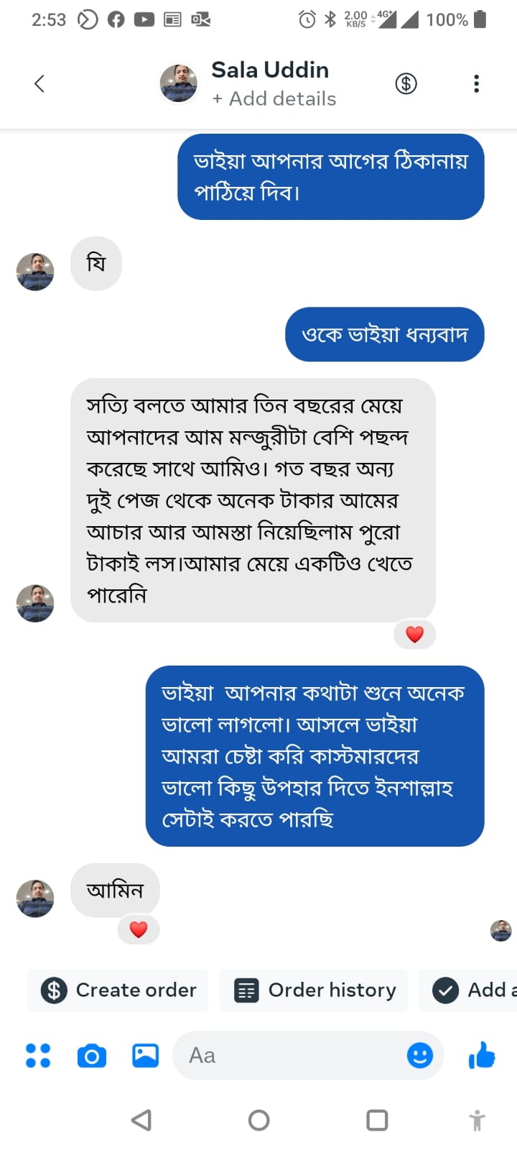517x1150 pixels.
Task: Expand the Add details section under Sala Uddin
Action: pos(276,99)
